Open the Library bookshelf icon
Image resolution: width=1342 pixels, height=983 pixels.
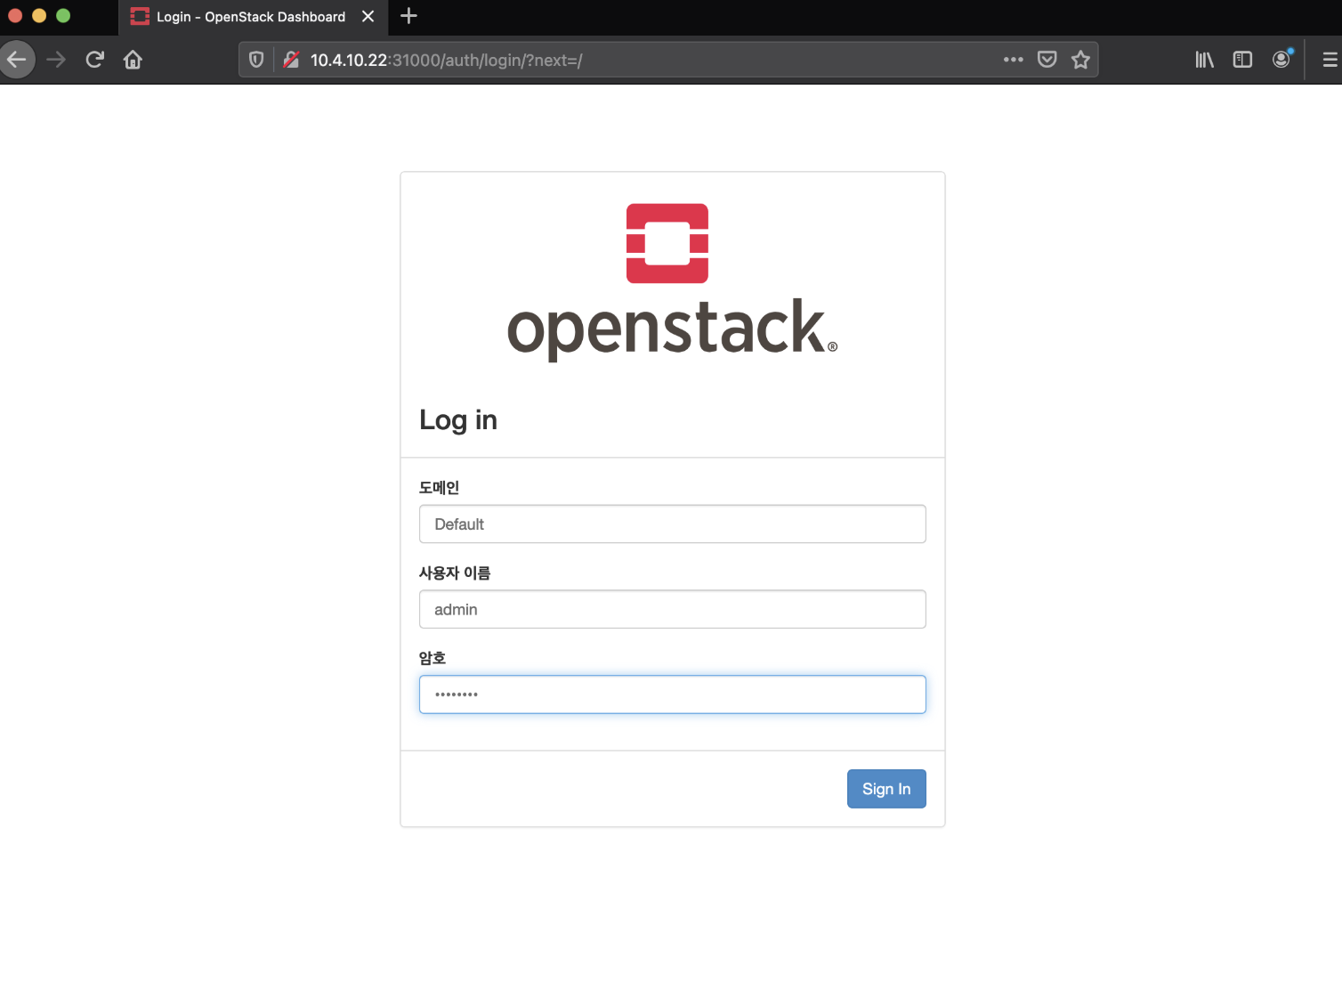tap(1204, 60)
